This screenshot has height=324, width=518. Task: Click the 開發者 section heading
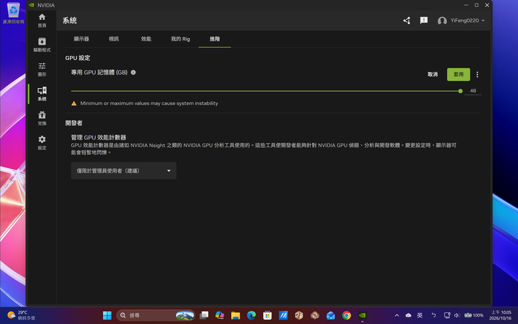coord(74,123)
